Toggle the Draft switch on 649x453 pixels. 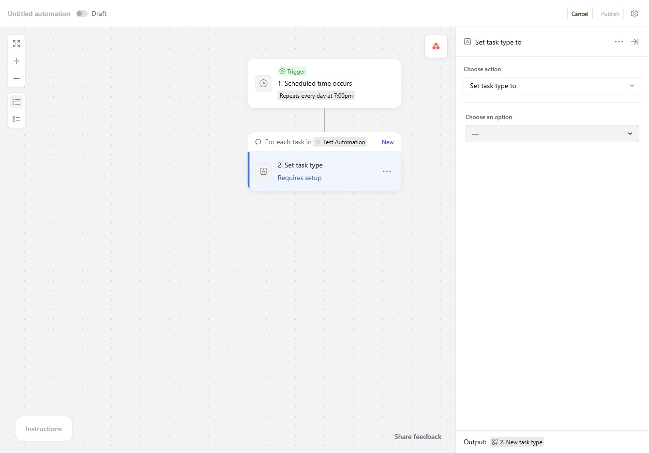point(82,14)
